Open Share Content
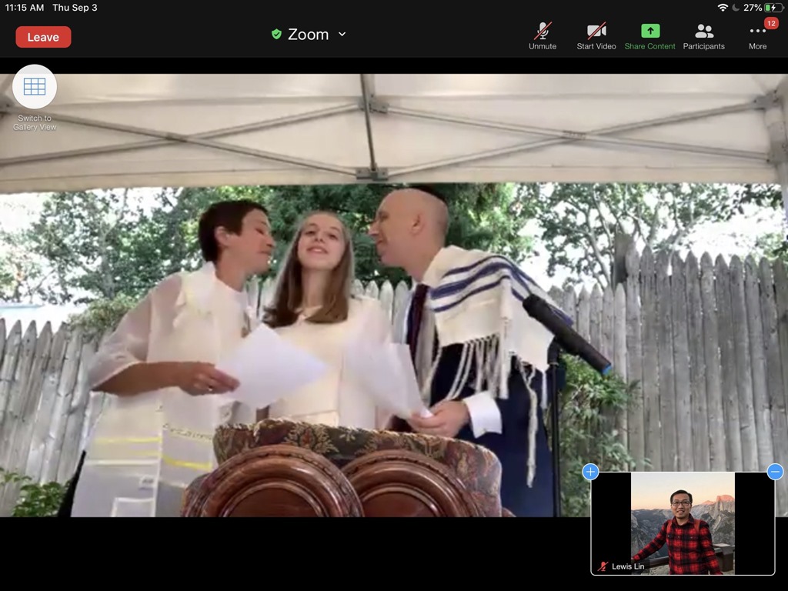Screen dimensions: 788x591 [x=649, y=36]
